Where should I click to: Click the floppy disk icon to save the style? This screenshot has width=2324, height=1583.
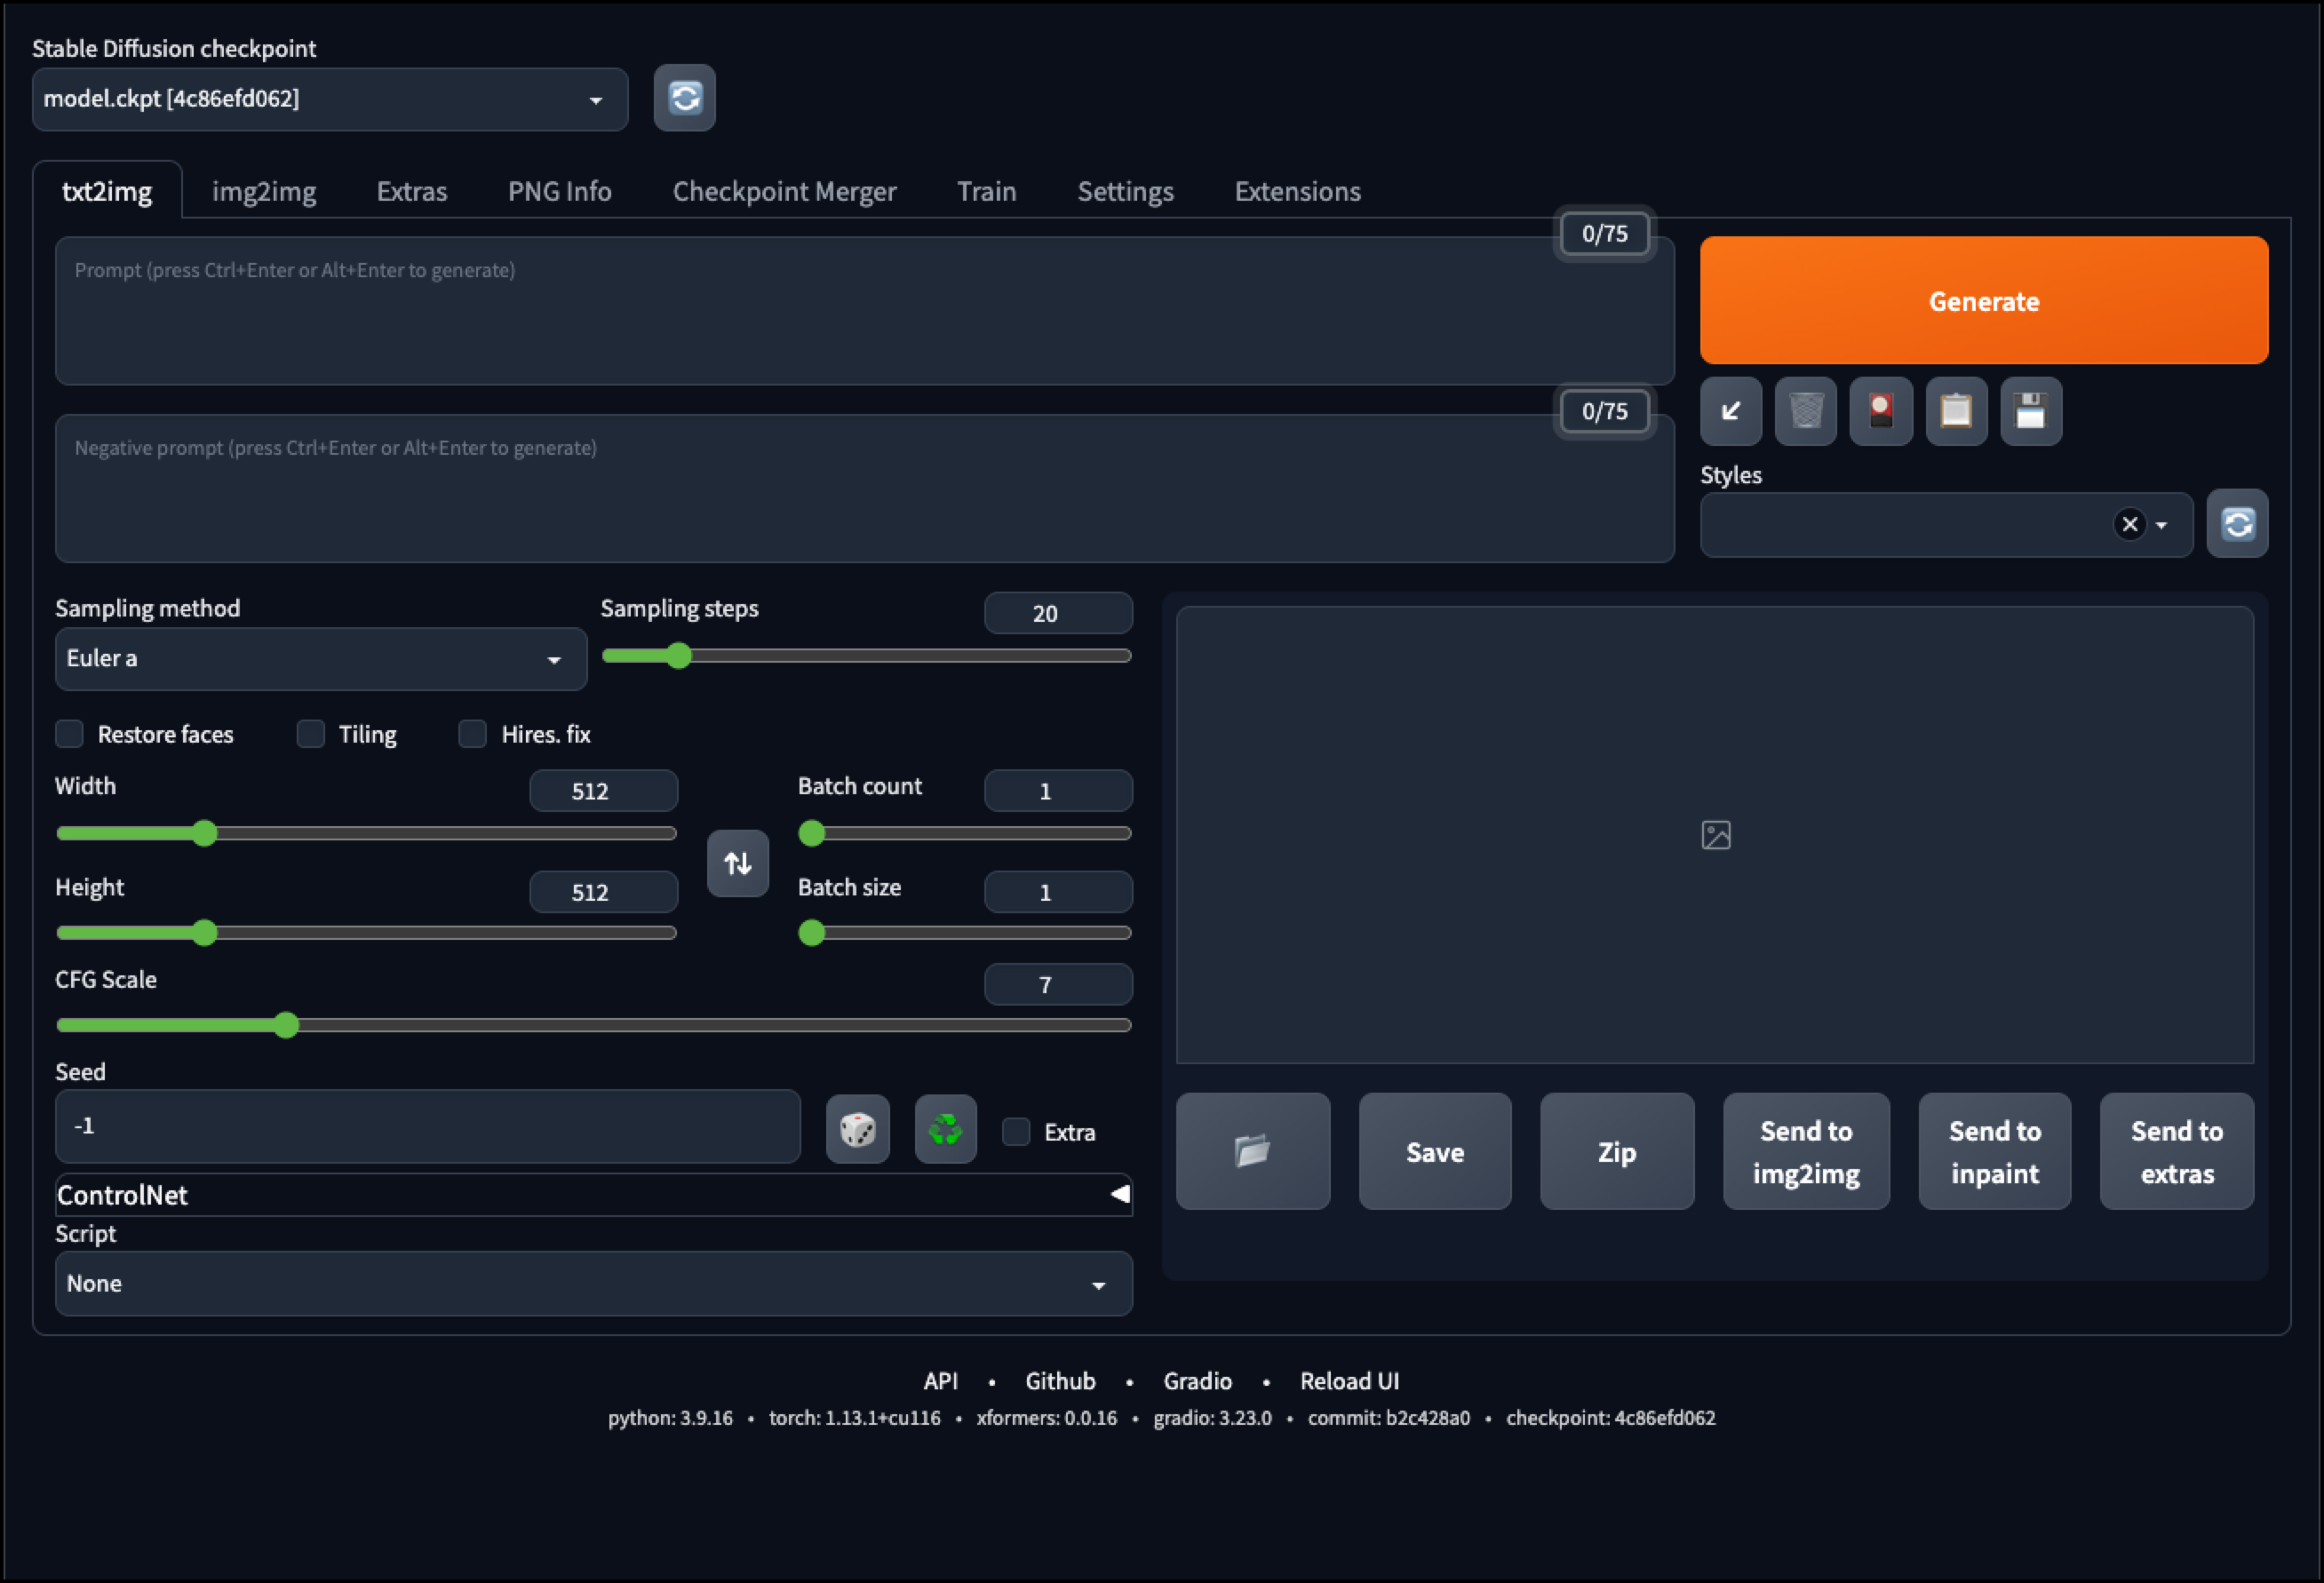pyautogui.click(x=2030, y=411)
